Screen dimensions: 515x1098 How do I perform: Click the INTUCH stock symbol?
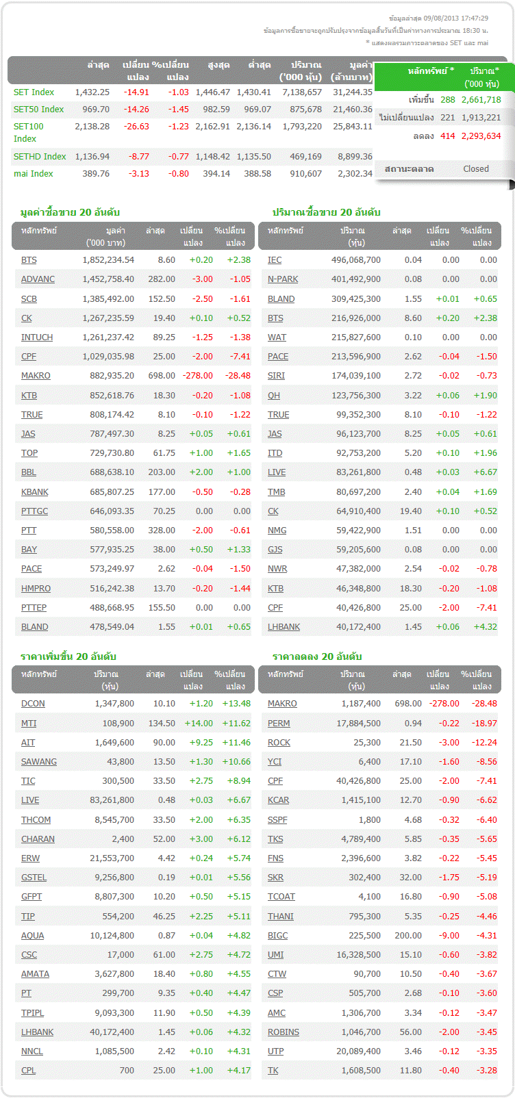37,337
